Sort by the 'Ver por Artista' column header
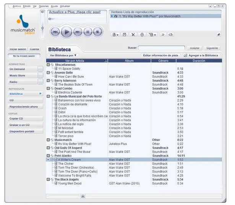The height and width of the screenshot is (205, 235). pyautogui.click(x=77, y=61)
